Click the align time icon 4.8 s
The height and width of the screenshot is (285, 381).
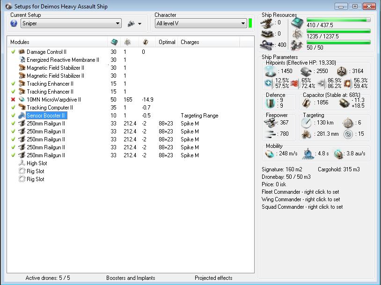308,154
